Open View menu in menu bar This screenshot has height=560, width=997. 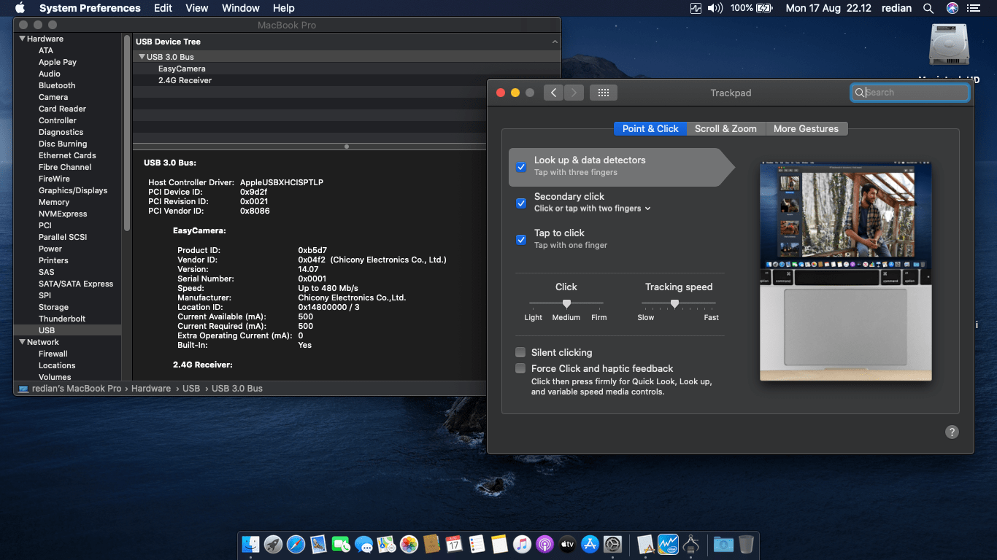click(x=196, y=8)
